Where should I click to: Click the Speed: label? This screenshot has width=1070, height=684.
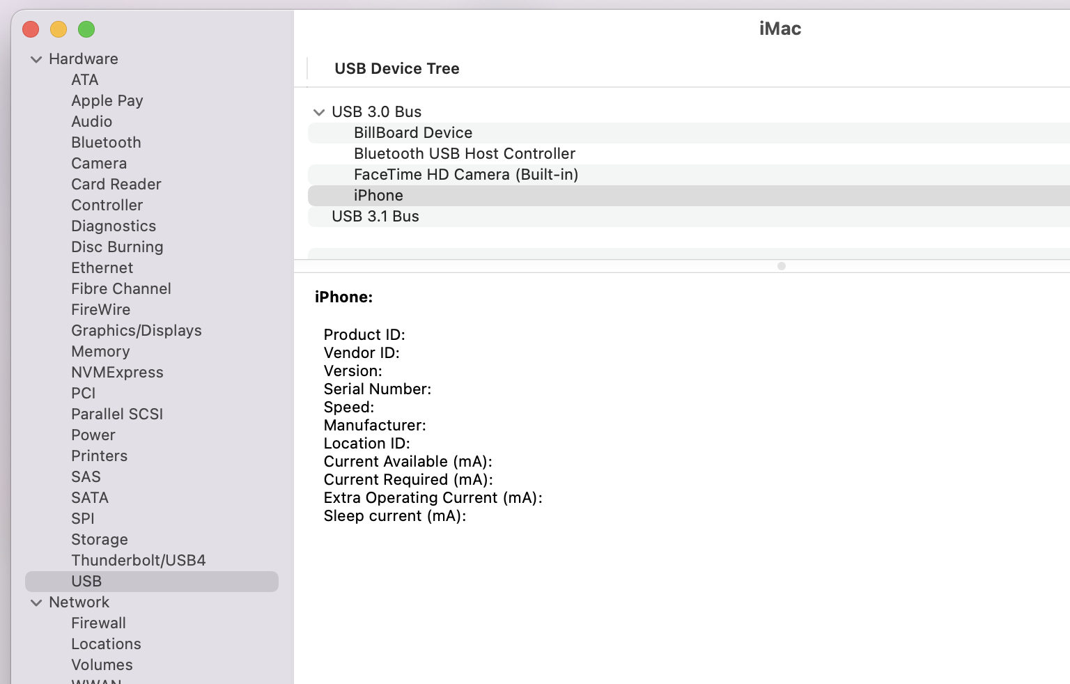click(x=349, y=407)
